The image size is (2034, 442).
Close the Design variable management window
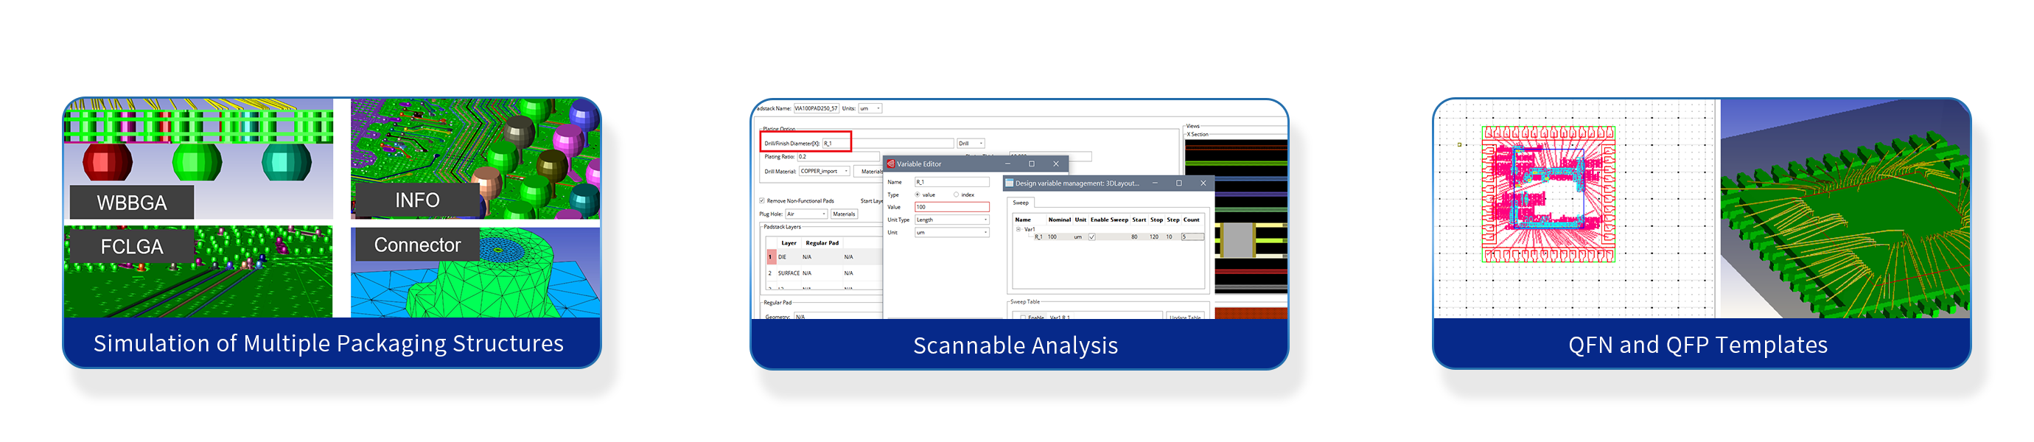(1203, 183)
